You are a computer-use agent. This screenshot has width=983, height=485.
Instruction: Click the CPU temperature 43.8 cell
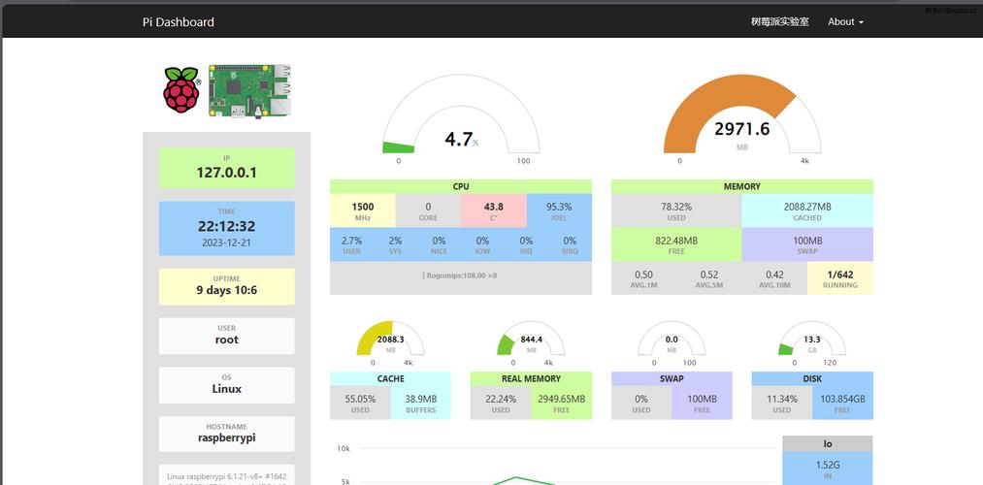click(x=493, y=210)
